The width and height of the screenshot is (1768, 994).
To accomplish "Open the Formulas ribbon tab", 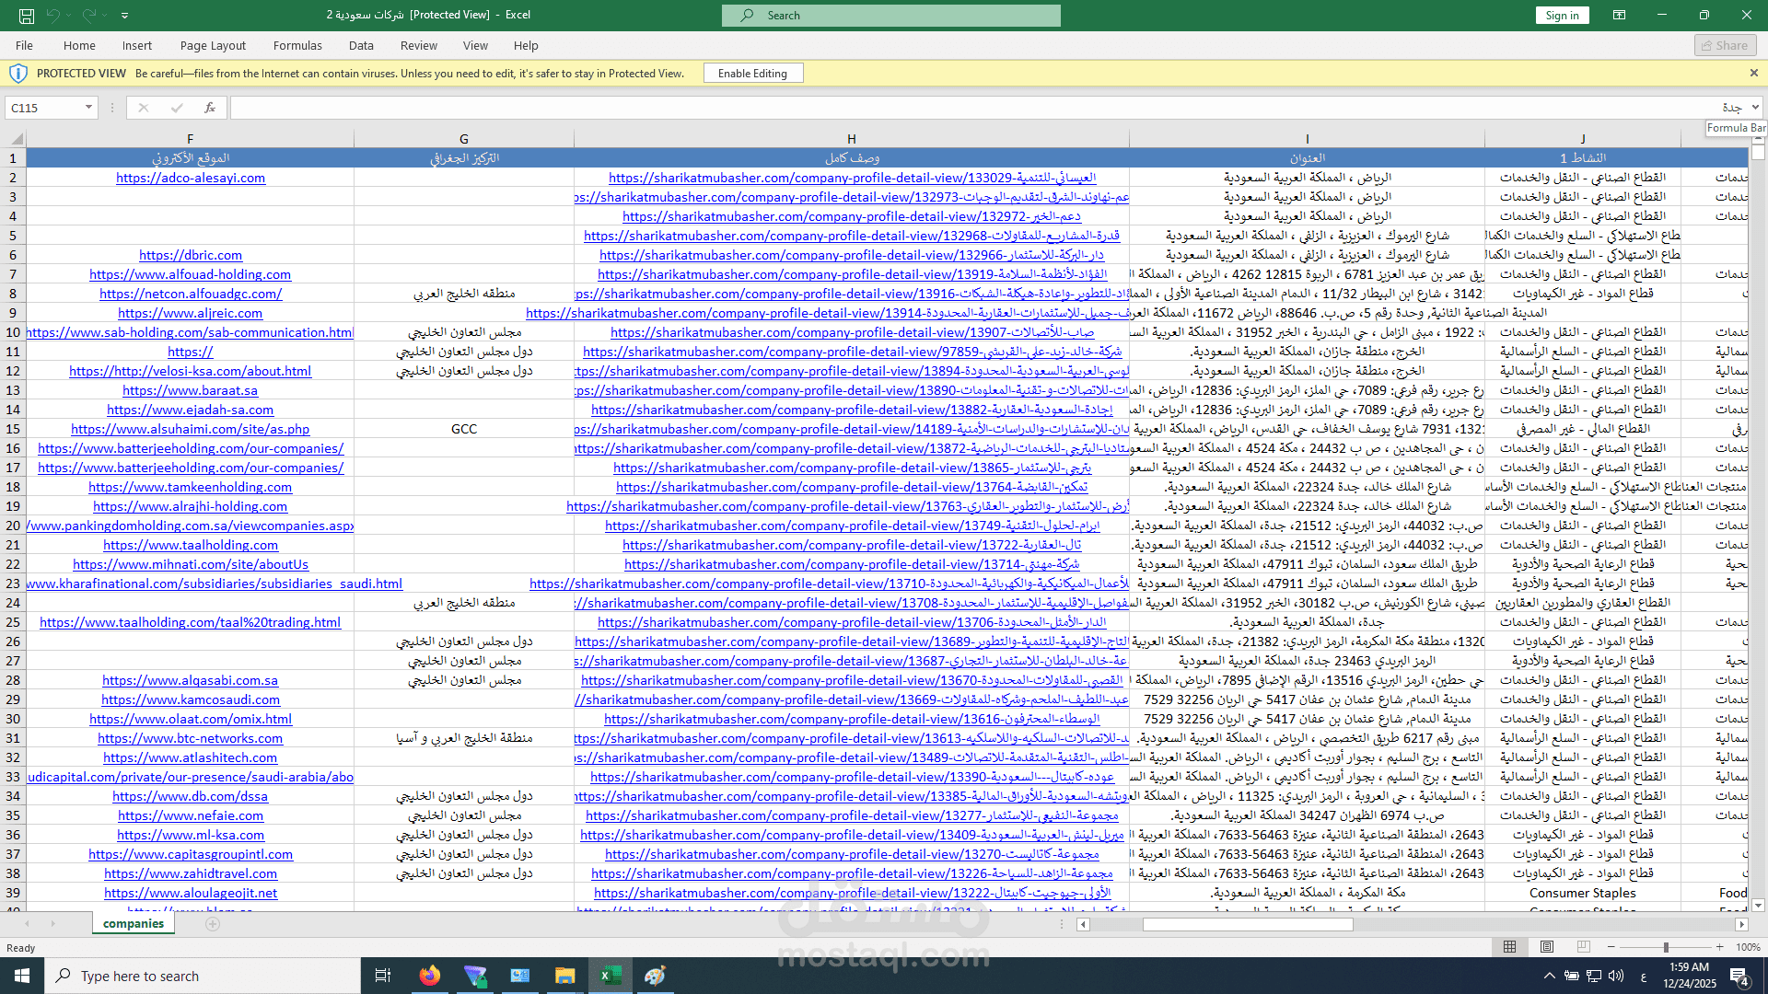I will (x=297, y=45).
